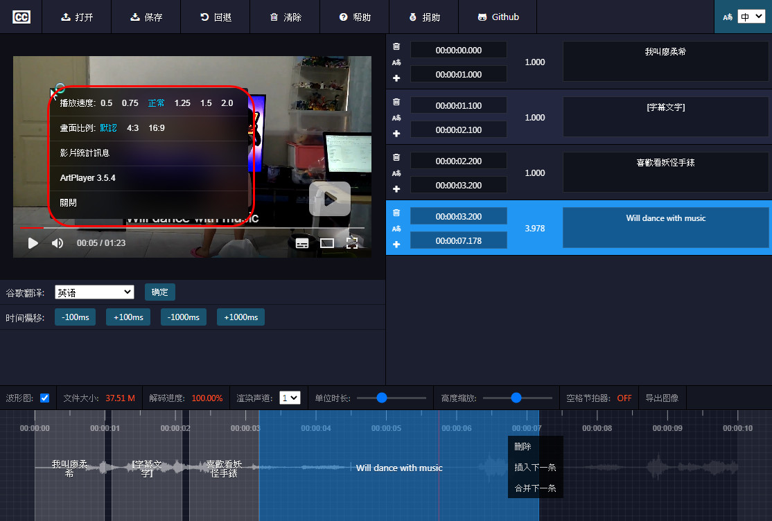The width and height of the screenshot is (772, 521).
Task: Translate the [字幕文字] subtitle row
Action: click(396, 118)
